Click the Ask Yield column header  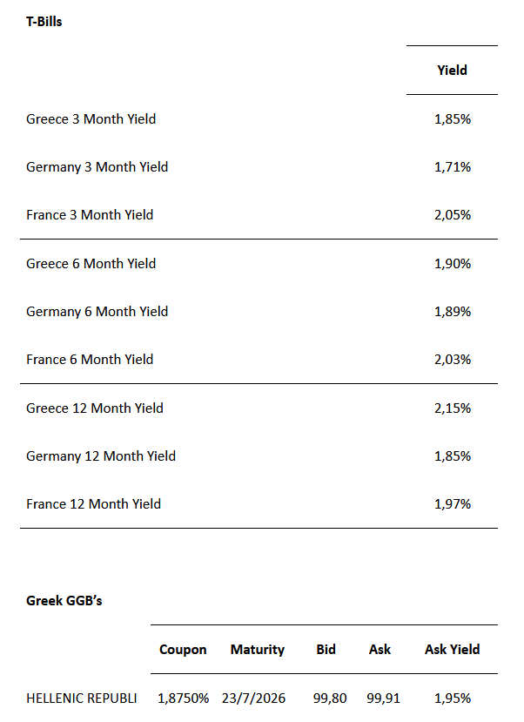[x=452, y=650]
